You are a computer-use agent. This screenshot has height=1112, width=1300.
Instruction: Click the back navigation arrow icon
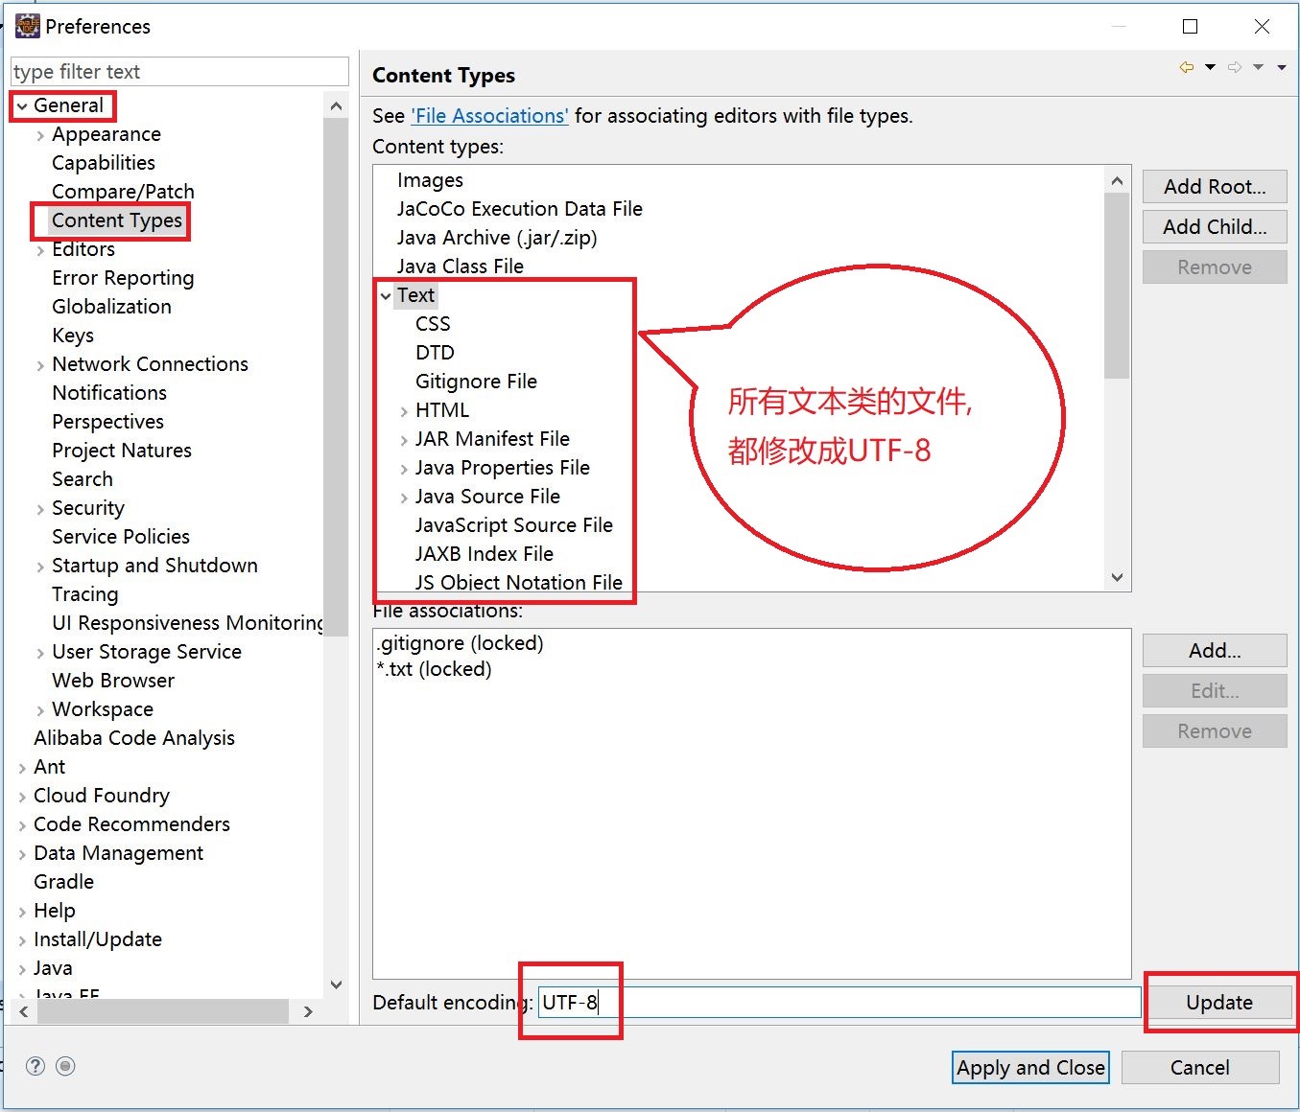1187,67
